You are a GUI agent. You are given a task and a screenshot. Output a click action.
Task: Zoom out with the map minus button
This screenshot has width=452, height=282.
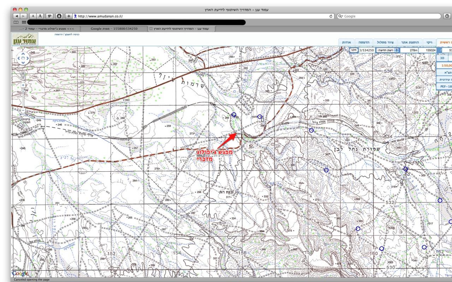point(24,110)
